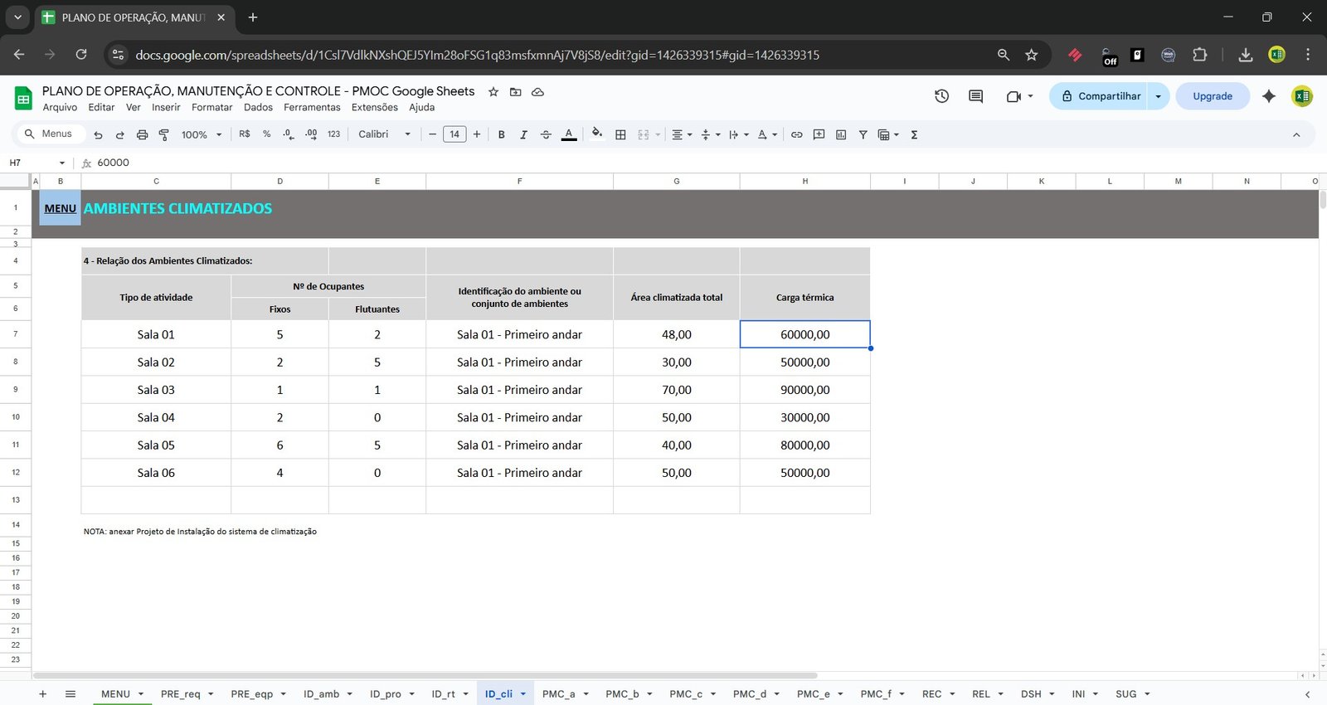
Task: Open the comments panel icon
Action: pos(975,96)
